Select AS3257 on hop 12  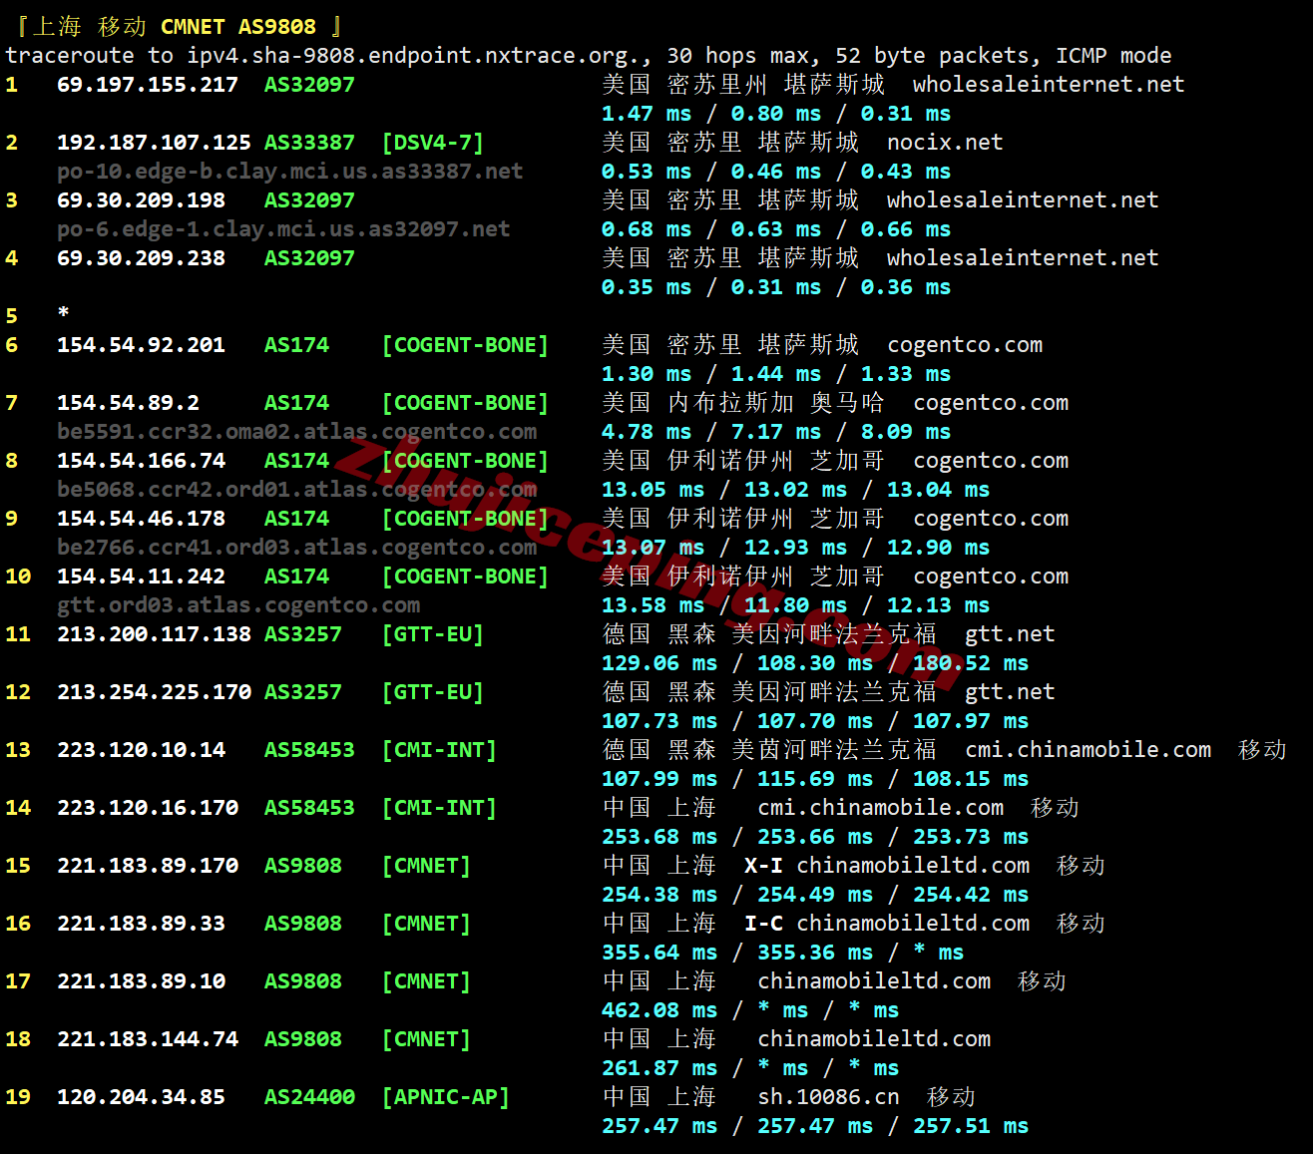coord(303,692)
